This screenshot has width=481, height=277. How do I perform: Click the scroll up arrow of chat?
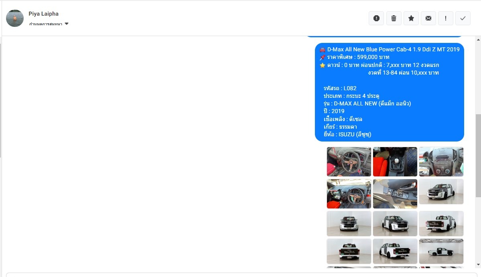[x=478, y=40]
